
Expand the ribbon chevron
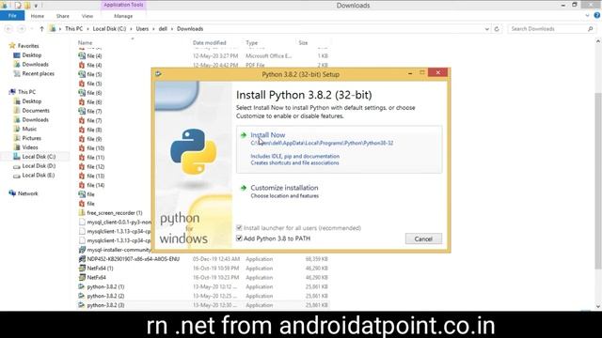click(x=587, y=16)
